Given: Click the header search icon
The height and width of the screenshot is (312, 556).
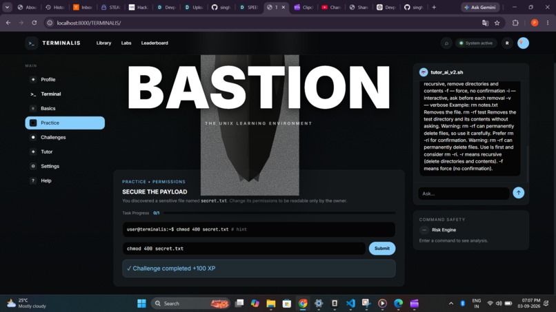Looking at the screenshot, I should coord(446,43).
